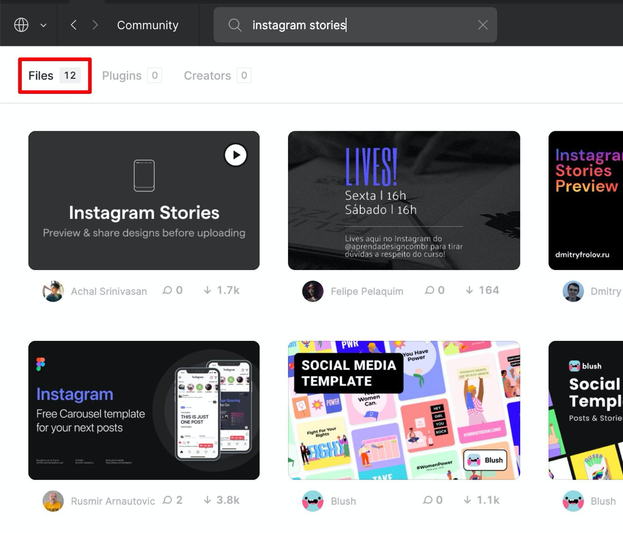Screen dimensions: 623x533
Task: Open the Instagram Stories preview thumbnail
Action: (x=144, y=200)
